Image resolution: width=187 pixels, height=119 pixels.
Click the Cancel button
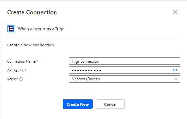tap(110, 104)
